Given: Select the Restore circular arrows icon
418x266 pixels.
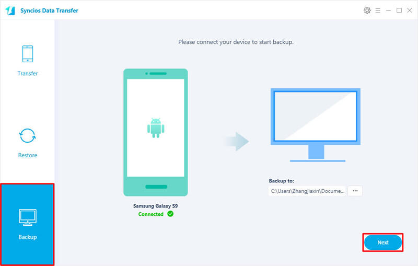Looking at the screenshot, I should click(x=28, y=136).
